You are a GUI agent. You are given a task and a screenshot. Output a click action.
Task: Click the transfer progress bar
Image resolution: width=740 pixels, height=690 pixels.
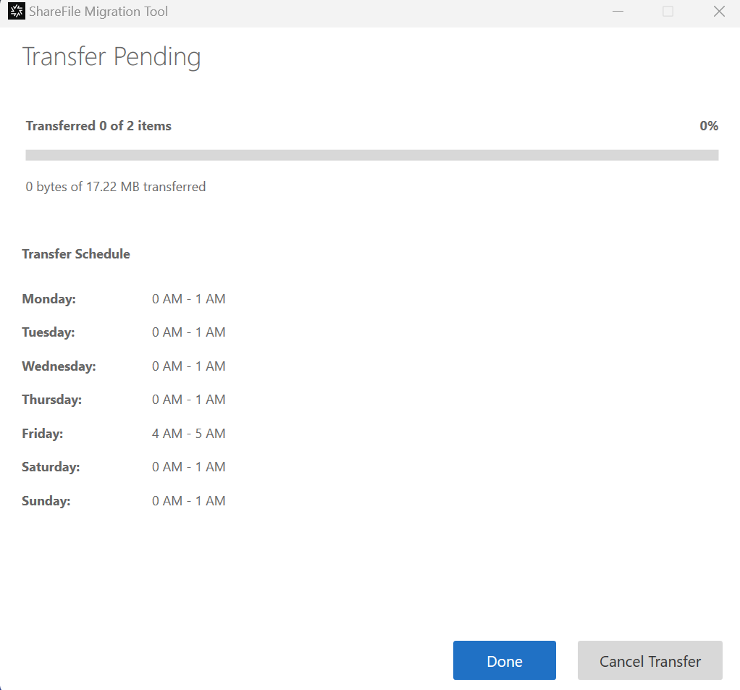coord(372,155)
